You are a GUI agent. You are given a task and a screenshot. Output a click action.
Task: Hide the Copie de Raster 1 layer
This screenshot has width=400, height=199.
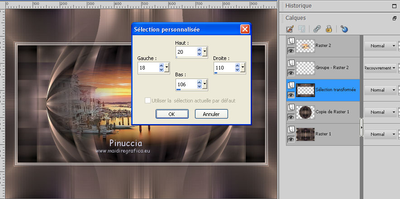[291, 117]
